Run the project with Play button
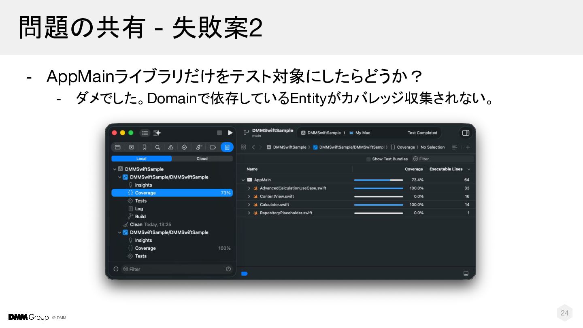Image resolution: width=583 pixels, height=328 pixels. [230, 133]
